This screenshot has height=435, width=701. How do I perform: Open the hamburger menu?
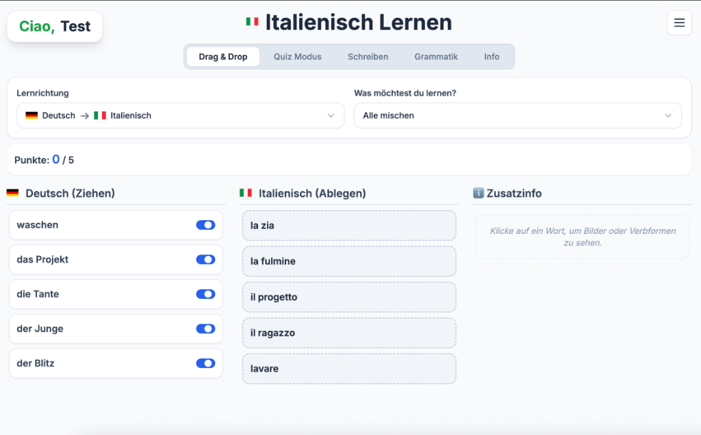679,23
